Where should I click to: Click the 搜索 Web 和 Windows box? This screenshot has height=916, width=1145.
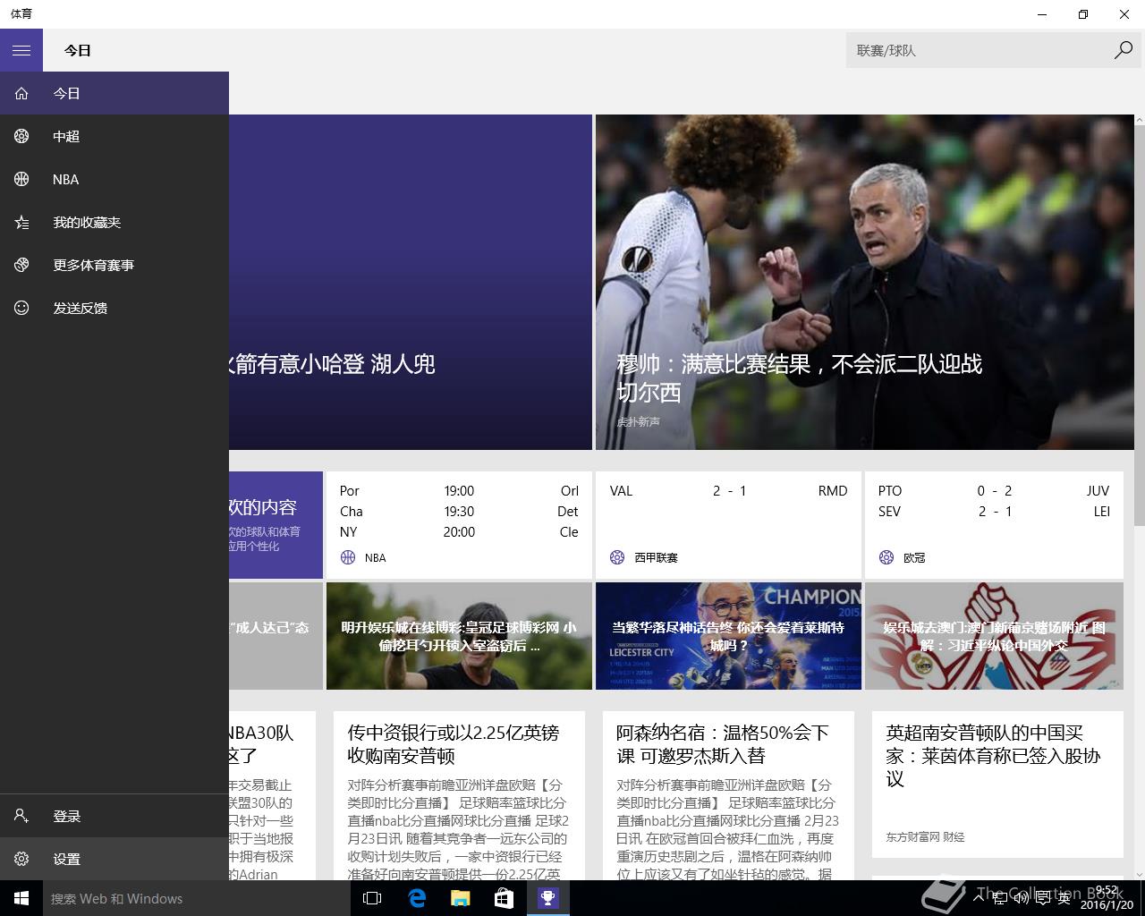pyautogui.click(x=195, y=898)
